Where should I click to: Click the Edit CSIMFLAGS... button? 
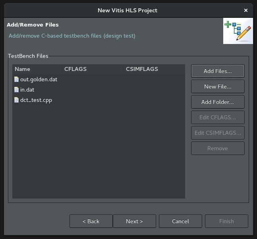218,133
